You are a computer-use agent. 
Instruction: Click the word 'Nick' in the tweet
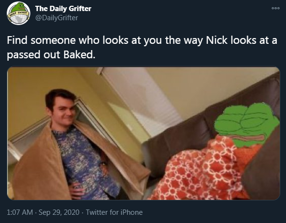click(x=217, y=40)
